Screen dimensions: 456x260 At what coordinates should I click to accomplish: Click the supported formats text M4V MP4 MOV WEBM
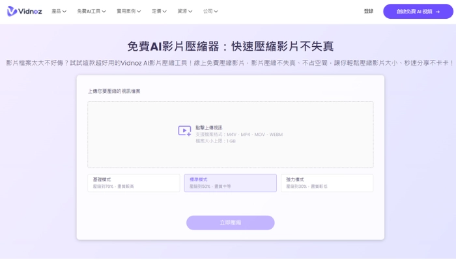(239, 135)
